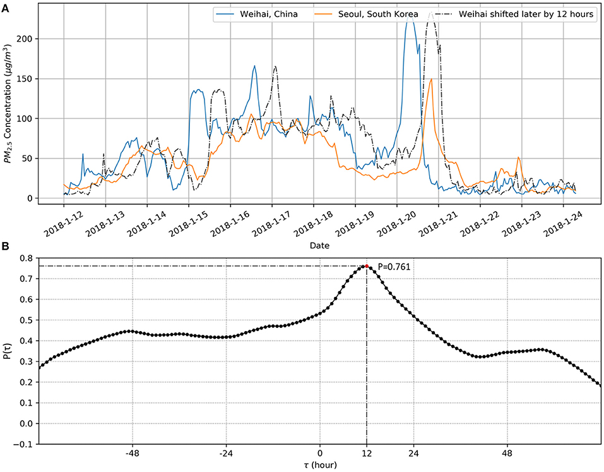Click the date tick label '2018-1-17'
The image size is (604, 472).
coord(271,224)
